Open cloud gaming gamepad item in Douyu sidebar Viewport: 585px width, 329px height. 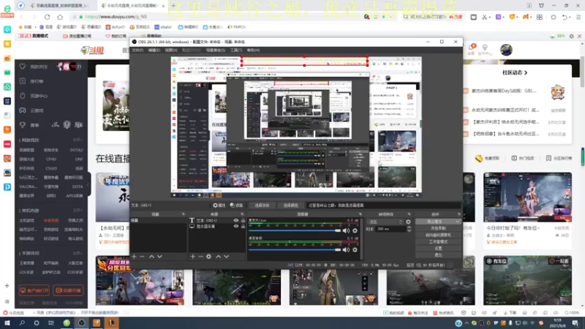[23, 110]
